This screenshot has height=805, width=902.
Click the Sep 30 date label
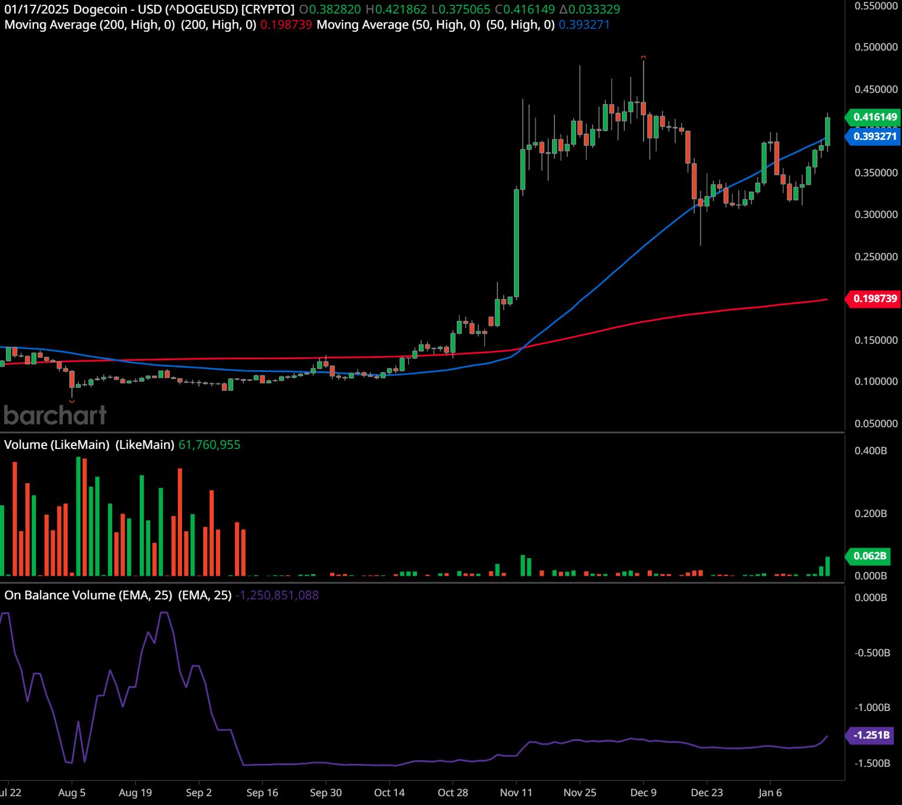click(325, 793)
